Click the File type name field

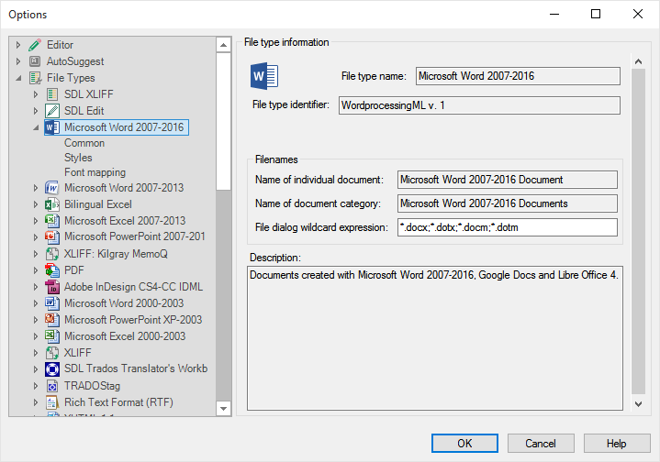click(518, 76)
